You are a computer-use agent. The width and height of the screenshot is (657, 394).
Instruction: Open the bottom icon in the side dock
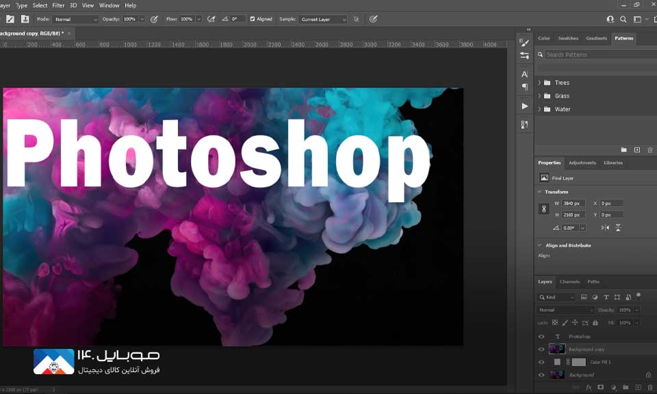pos(524,125)
